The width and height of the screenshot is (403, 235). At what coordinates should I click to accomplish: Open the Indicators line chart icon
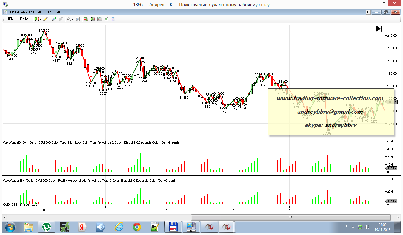tap(100, 19)
